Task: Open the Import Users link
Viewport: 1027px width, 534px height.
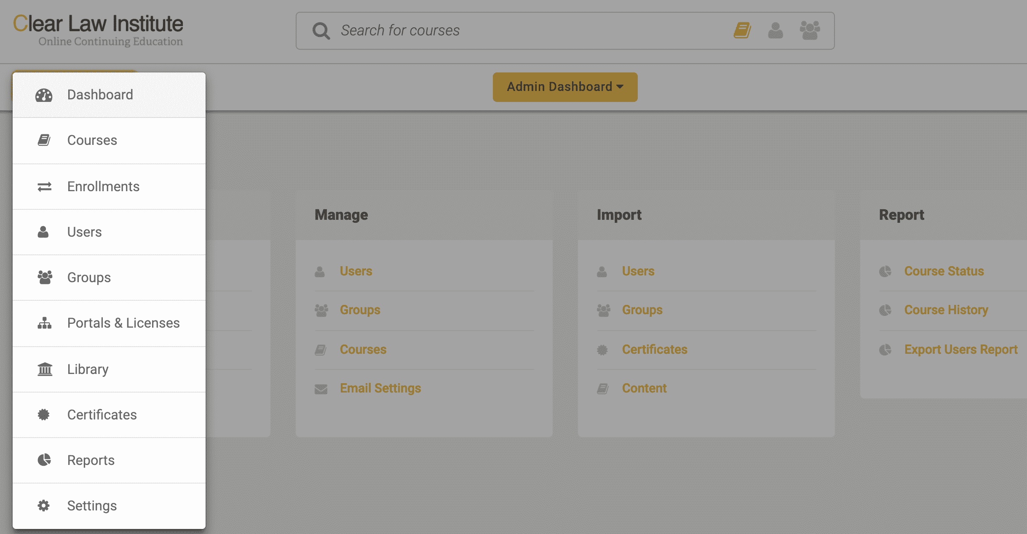Action: pos(638,271)
